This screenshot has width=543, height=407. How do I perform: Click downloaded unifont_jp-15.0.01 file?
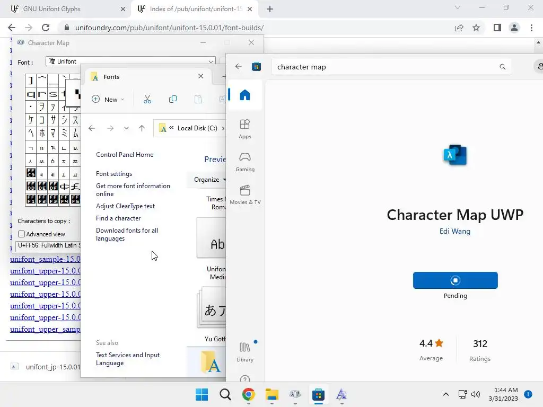click(45, 367)
